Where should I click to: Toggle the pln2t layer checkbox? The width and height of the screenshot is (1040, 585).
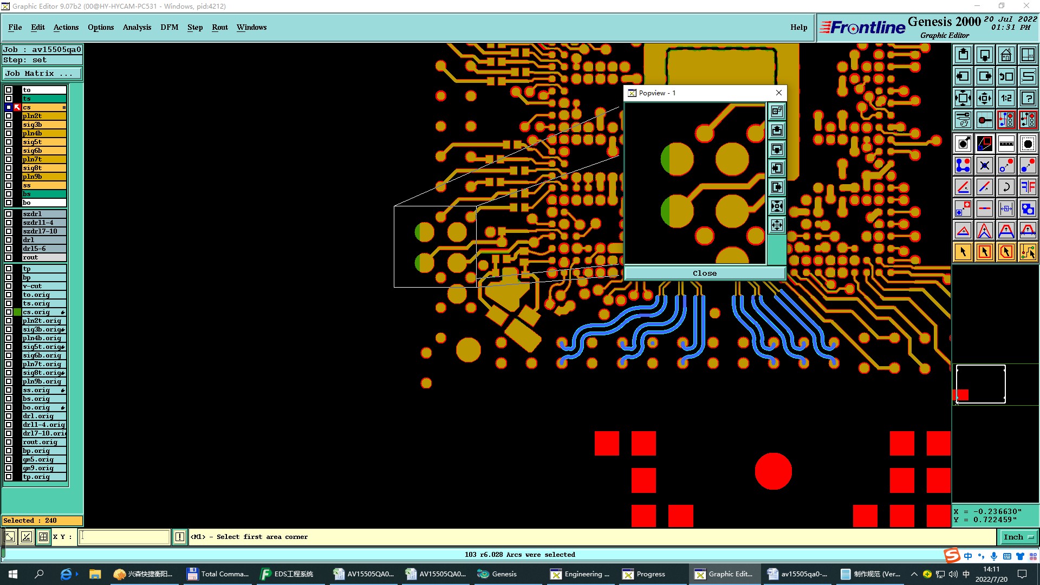click(9, 116)
